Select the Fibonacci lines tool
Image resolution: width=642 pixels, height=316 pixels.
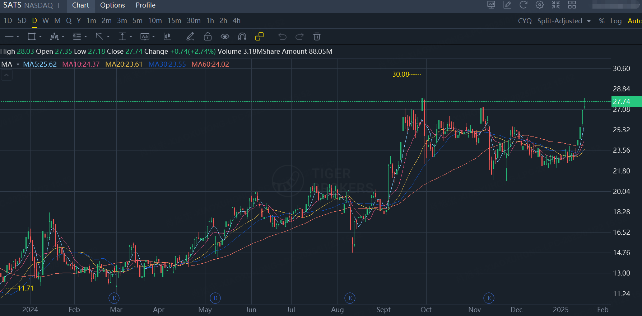click(x=77, y=37)
